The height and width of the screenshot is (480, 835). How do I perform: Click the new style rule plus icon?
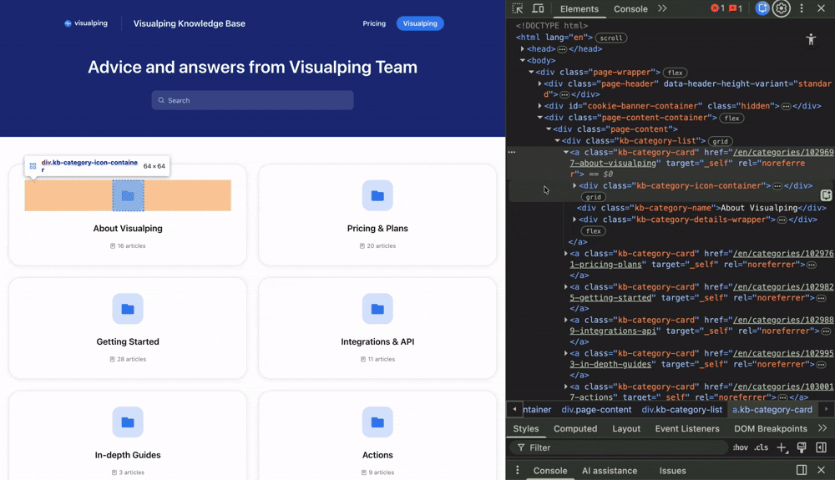coord(782,447)
